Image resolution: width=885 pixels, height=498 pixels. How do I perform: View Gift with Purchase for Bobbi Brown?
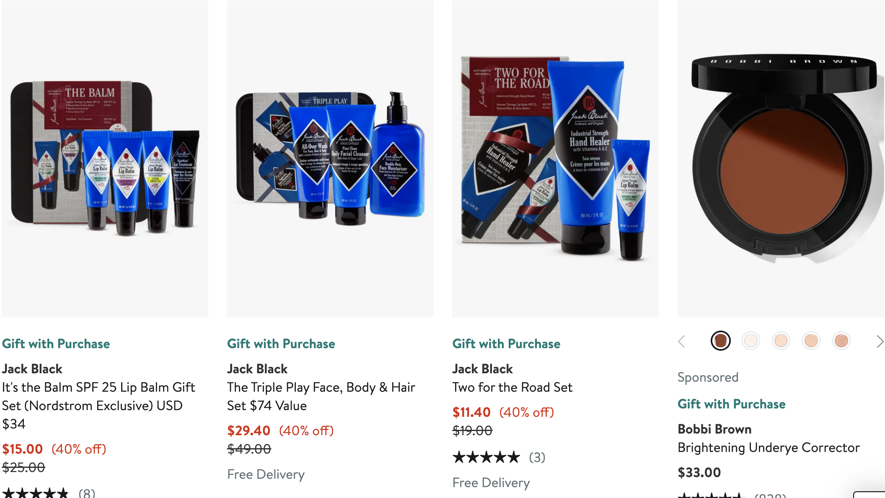(732, 404)
